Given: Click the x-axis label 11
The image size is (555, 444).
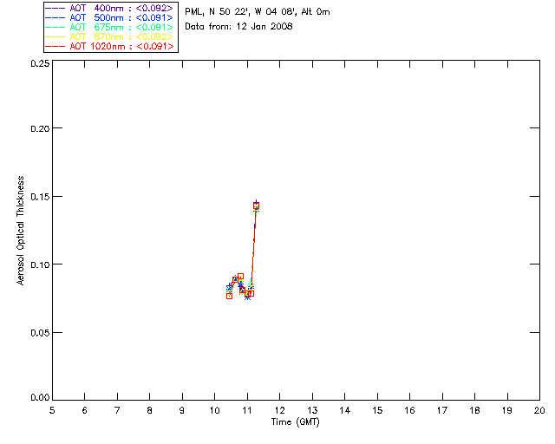Looking at the screenshot, I should 247,410.
